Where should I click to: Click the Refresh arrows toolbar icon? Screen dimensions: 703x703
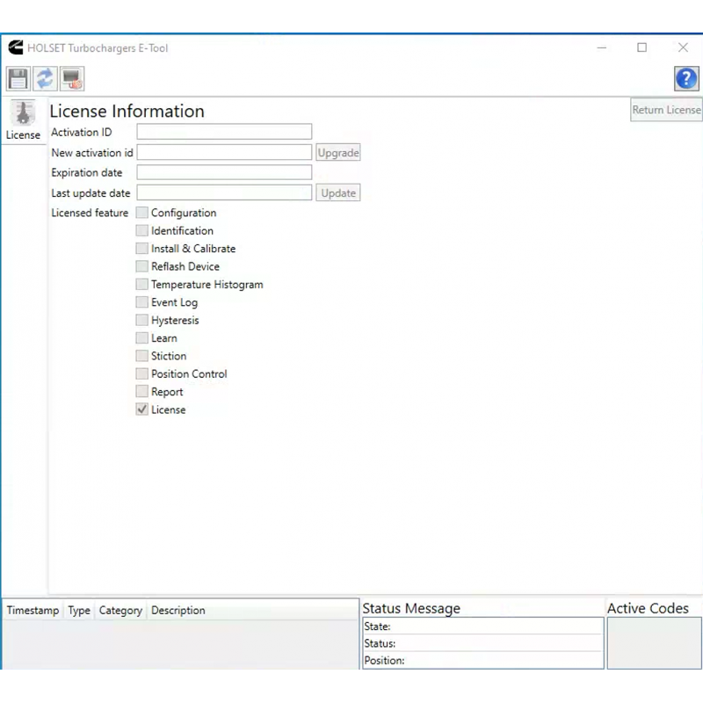coord(45,79)
